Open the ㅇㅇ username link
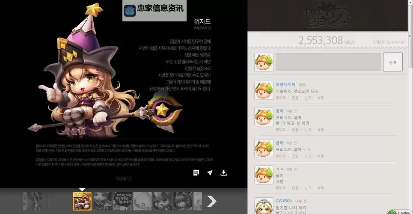Viewport: 413px width, 214px height. point(279,169)
